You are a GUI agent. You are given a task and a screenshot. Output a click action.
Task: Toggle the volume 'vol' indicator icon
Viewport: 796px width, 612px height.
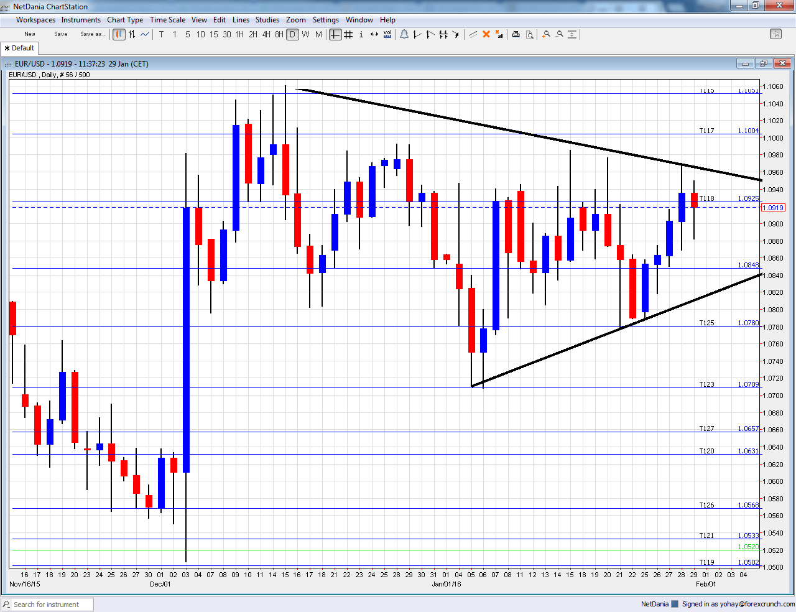tap(387, 34)
